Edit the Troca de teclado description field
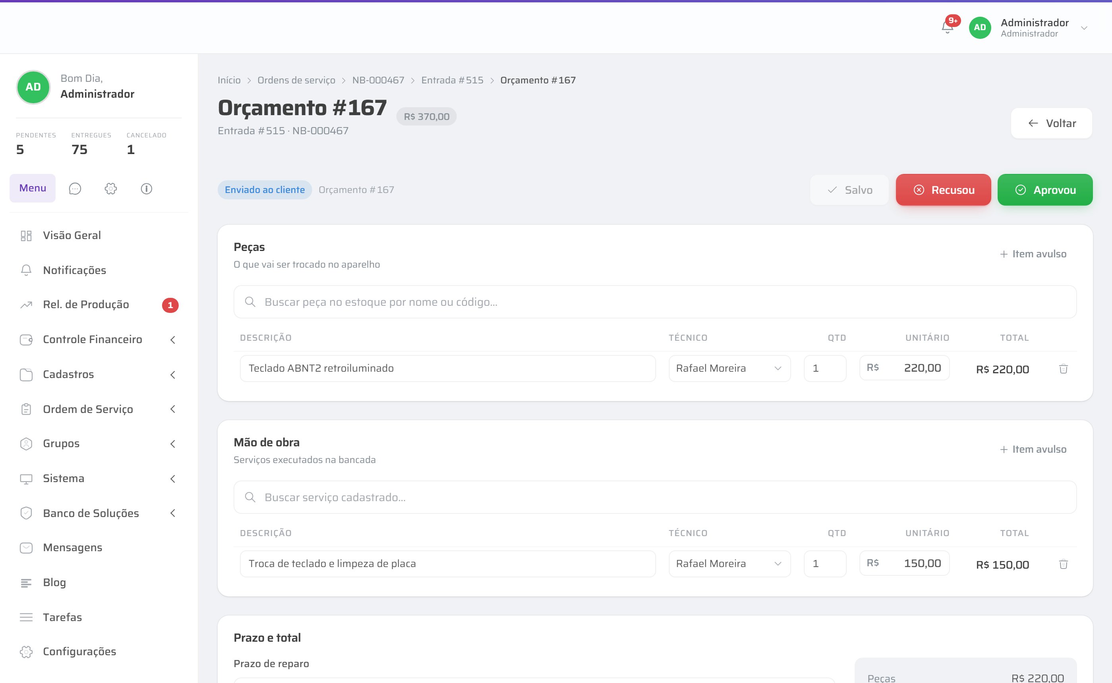This screenshot has width=1112, height=683. [448, 564]
